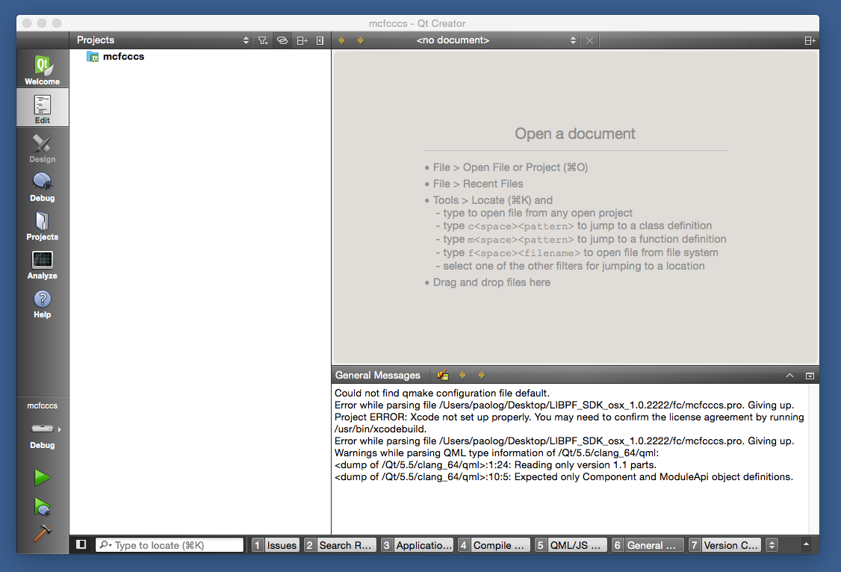The height and width of the screenshot is (572, 841).
Task: Open the Projects panel view selector
Action: point(245,40)
